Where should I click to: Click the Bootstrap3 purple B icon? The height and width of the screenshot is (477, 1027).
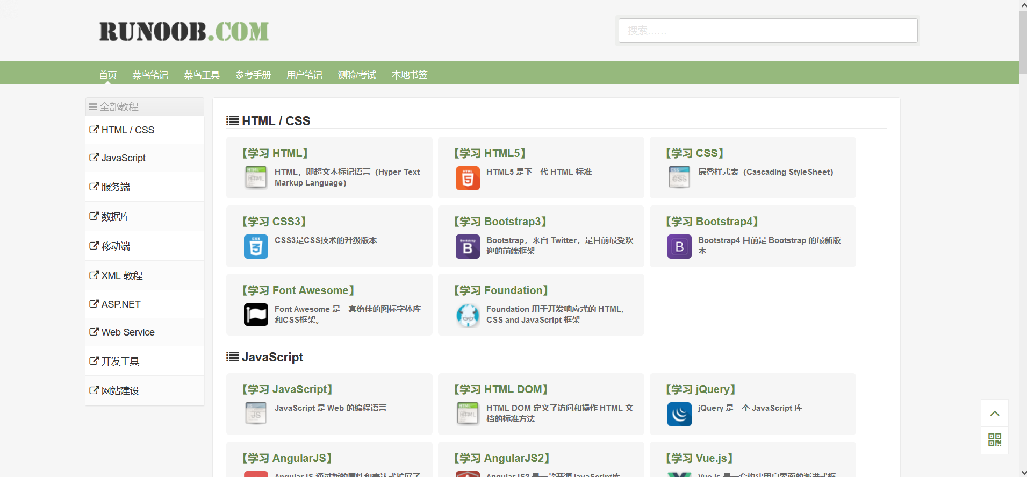point(468,246)
